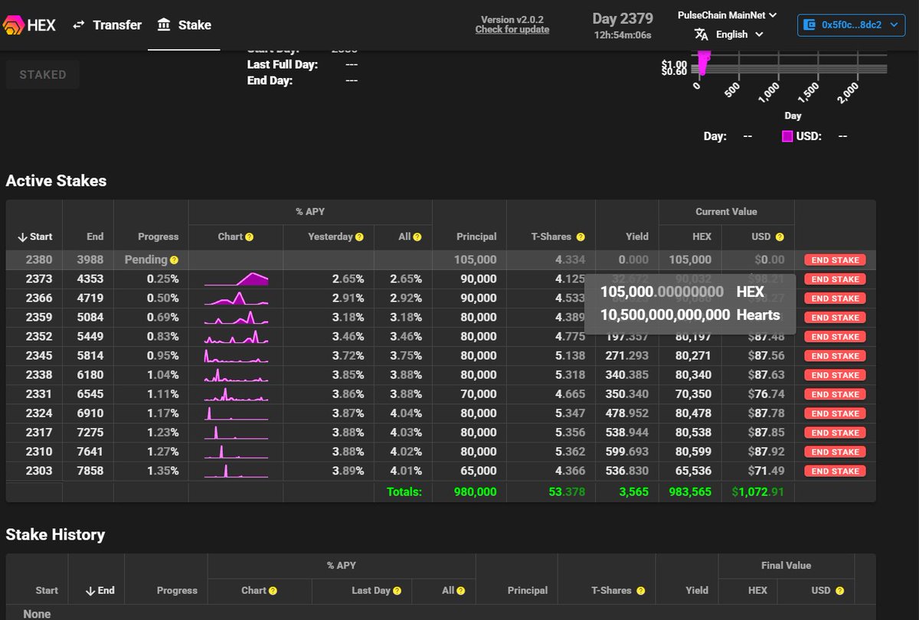919x620 pixels.
Task: End the stake starting day 2310
Action: 835,452
